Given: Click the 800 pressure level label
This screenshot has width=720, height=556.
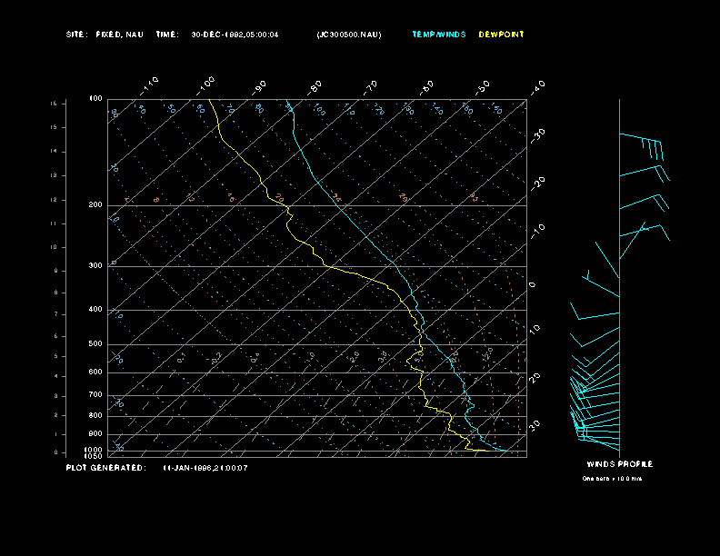Looking at the screenshot, I should click(x=95, y=415).
